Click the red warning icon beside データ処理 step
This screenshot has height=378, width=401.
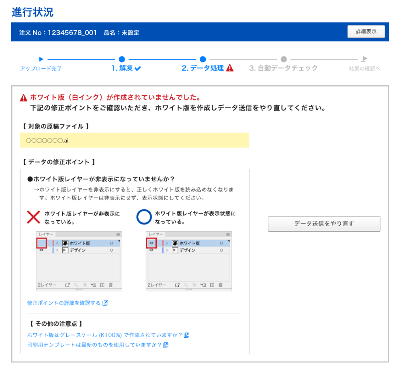tap(230, 68)
